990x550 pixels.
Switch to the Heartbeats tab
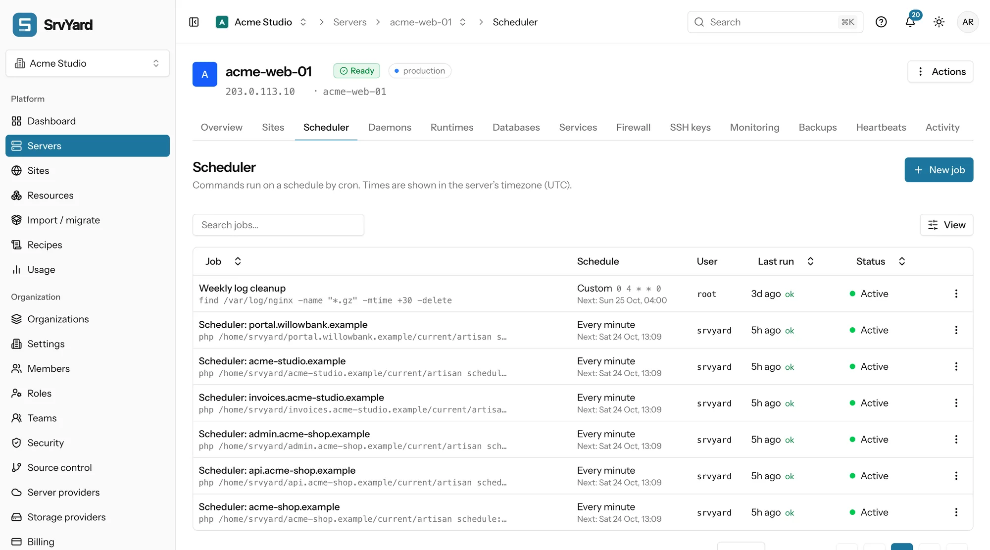pyautogui.click(x=881, y=128)
